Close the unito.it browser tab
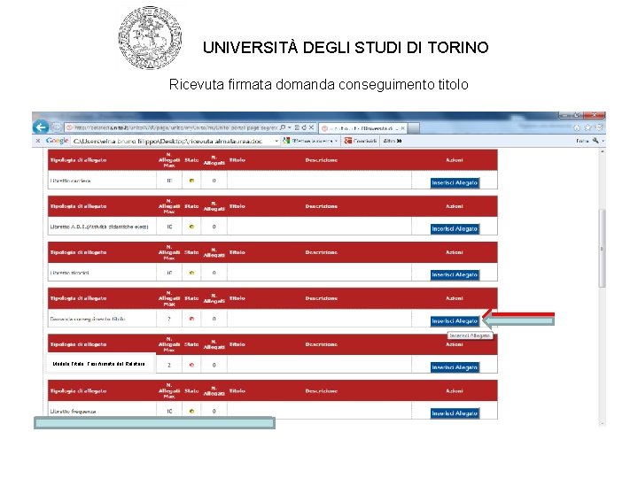638x478 pixels. click(403, 128)
